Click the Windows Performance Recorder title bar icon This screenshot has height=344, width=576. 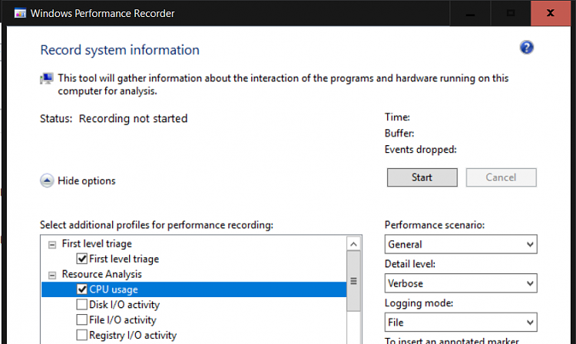(x=20, y=13)
